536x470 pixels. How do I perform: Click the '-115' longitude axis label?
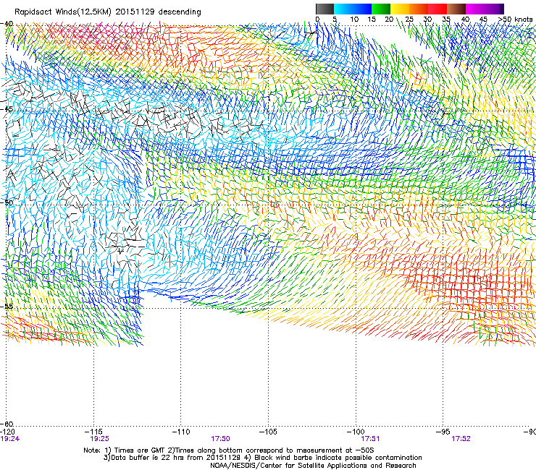[94, 432]
